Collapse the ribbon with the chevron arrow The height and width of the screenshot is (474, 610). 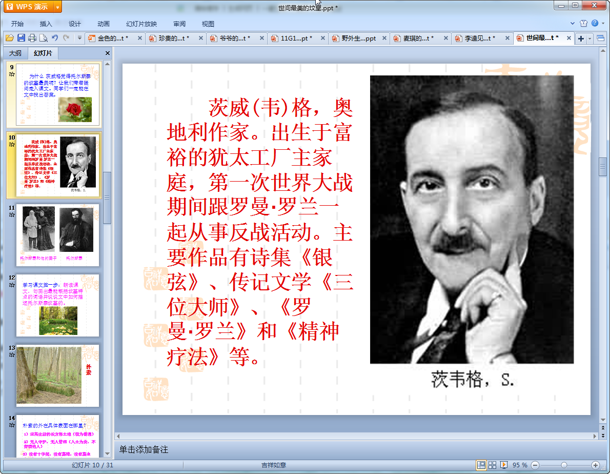[572, 24]
